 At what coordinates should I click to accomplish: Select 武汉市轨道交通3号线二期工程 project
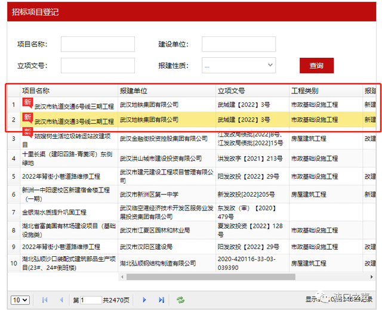coord(74,122)
